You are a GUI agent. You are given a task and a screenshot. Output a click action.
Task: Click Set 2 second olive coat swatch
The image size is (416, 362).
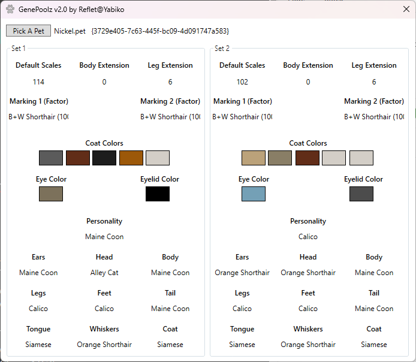click(280, 158)
